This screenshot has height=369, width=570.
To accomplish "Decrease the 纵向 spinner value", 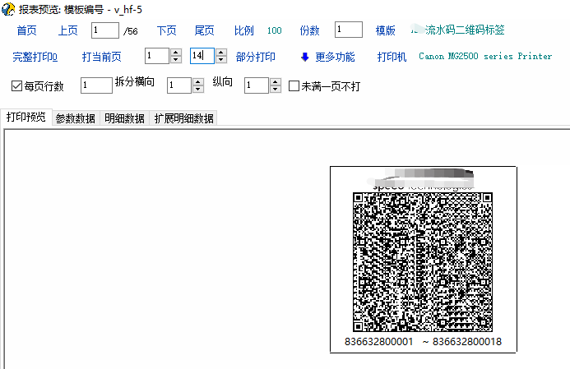I will [276, 89].
